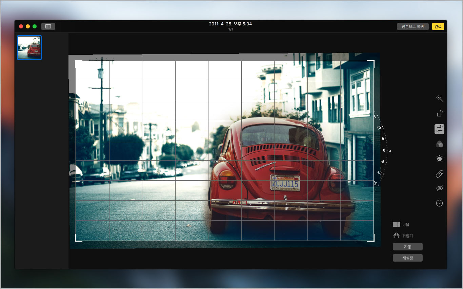Click the "-5" mark on the angle dial
This screenshot has width=463, height=289.
point(382,162)
